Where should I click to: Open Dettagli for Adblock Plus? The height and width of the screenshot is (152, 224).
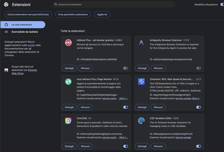(x=69, y=68)
